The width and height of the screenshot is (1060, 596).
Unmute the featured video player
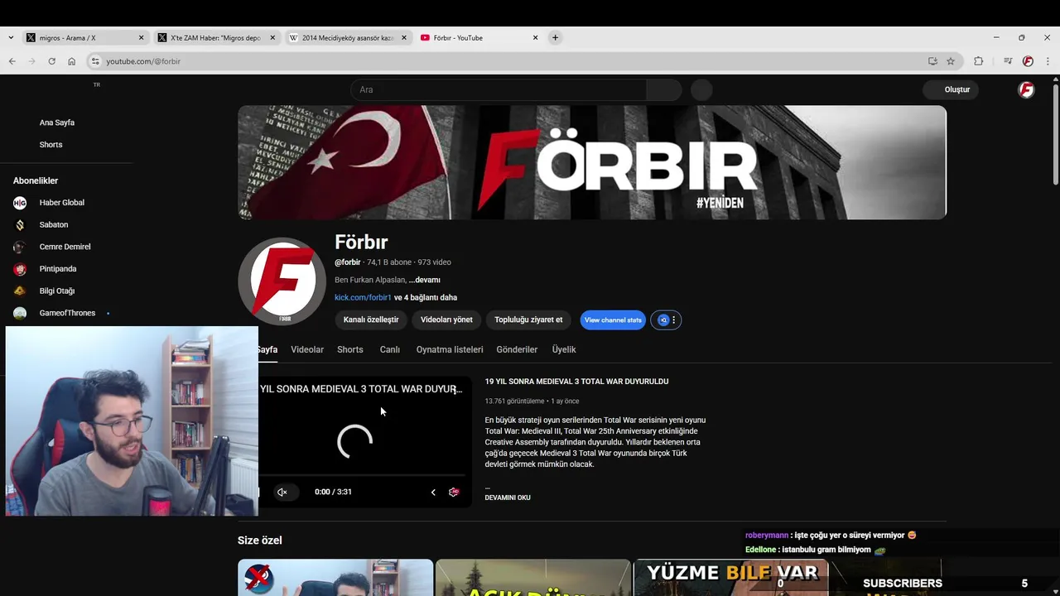tap(282, 492)
